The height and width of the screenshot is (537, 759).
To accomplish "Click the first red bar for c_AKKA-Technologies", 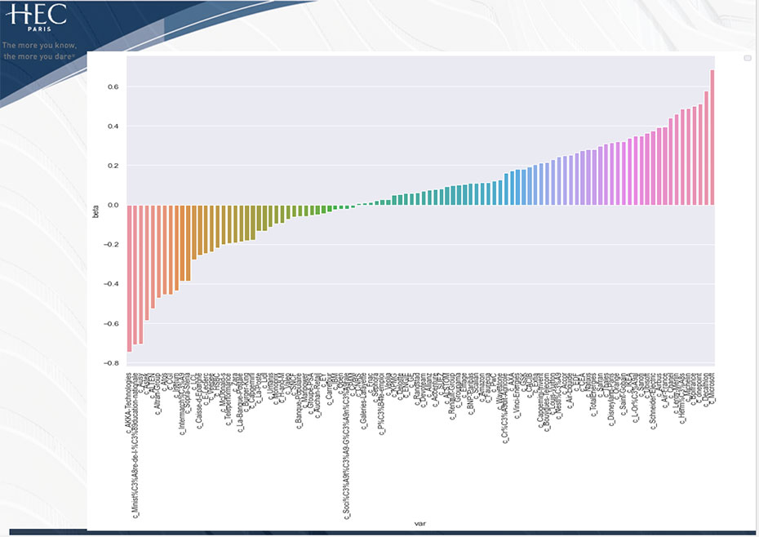I will (129, 277).
